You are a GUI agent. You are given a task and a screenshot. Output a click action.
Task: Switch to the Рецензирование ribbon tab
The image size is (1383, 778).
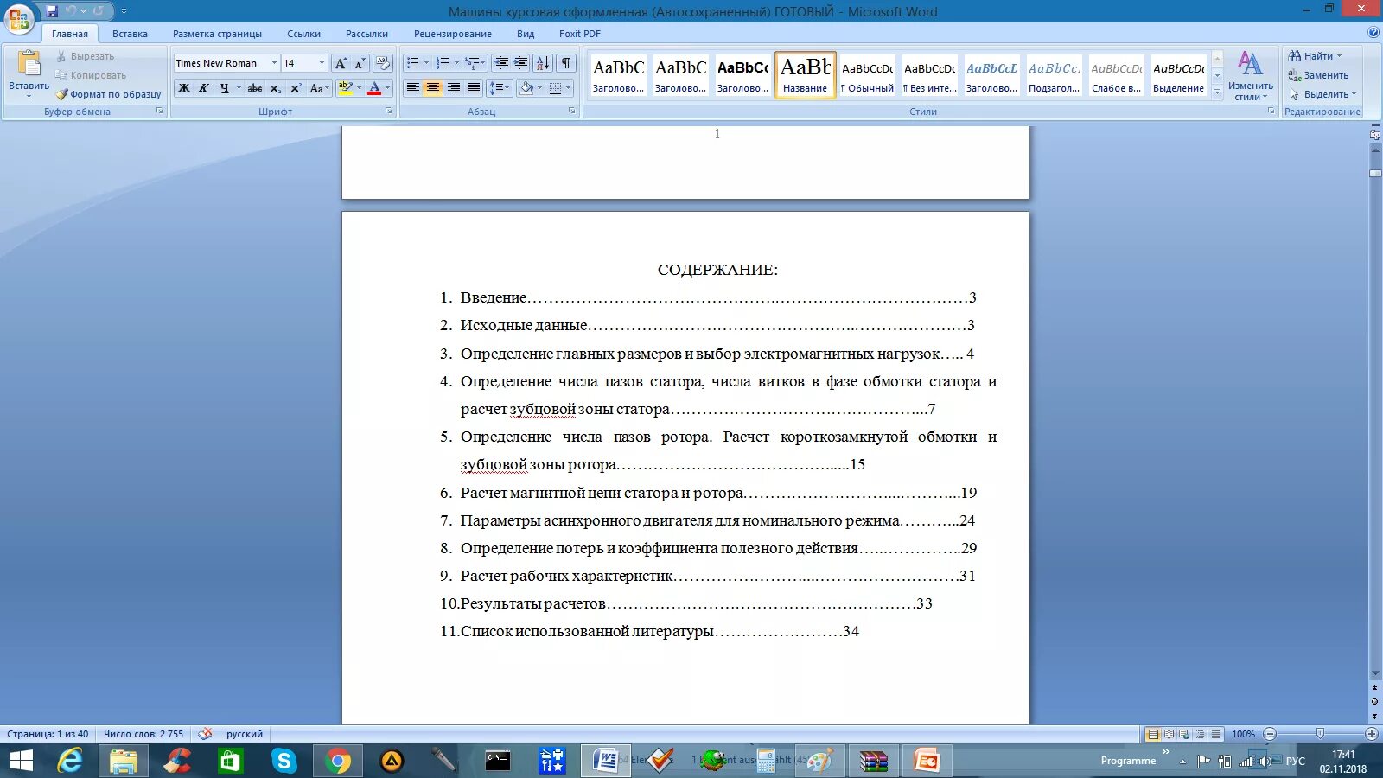452,34
